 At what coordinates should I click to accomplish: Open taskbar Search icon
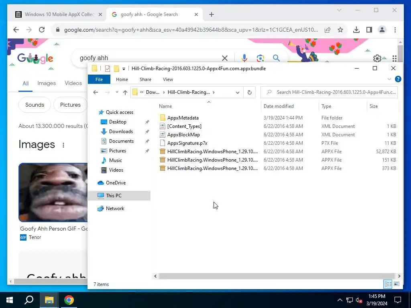pos(29,300)
